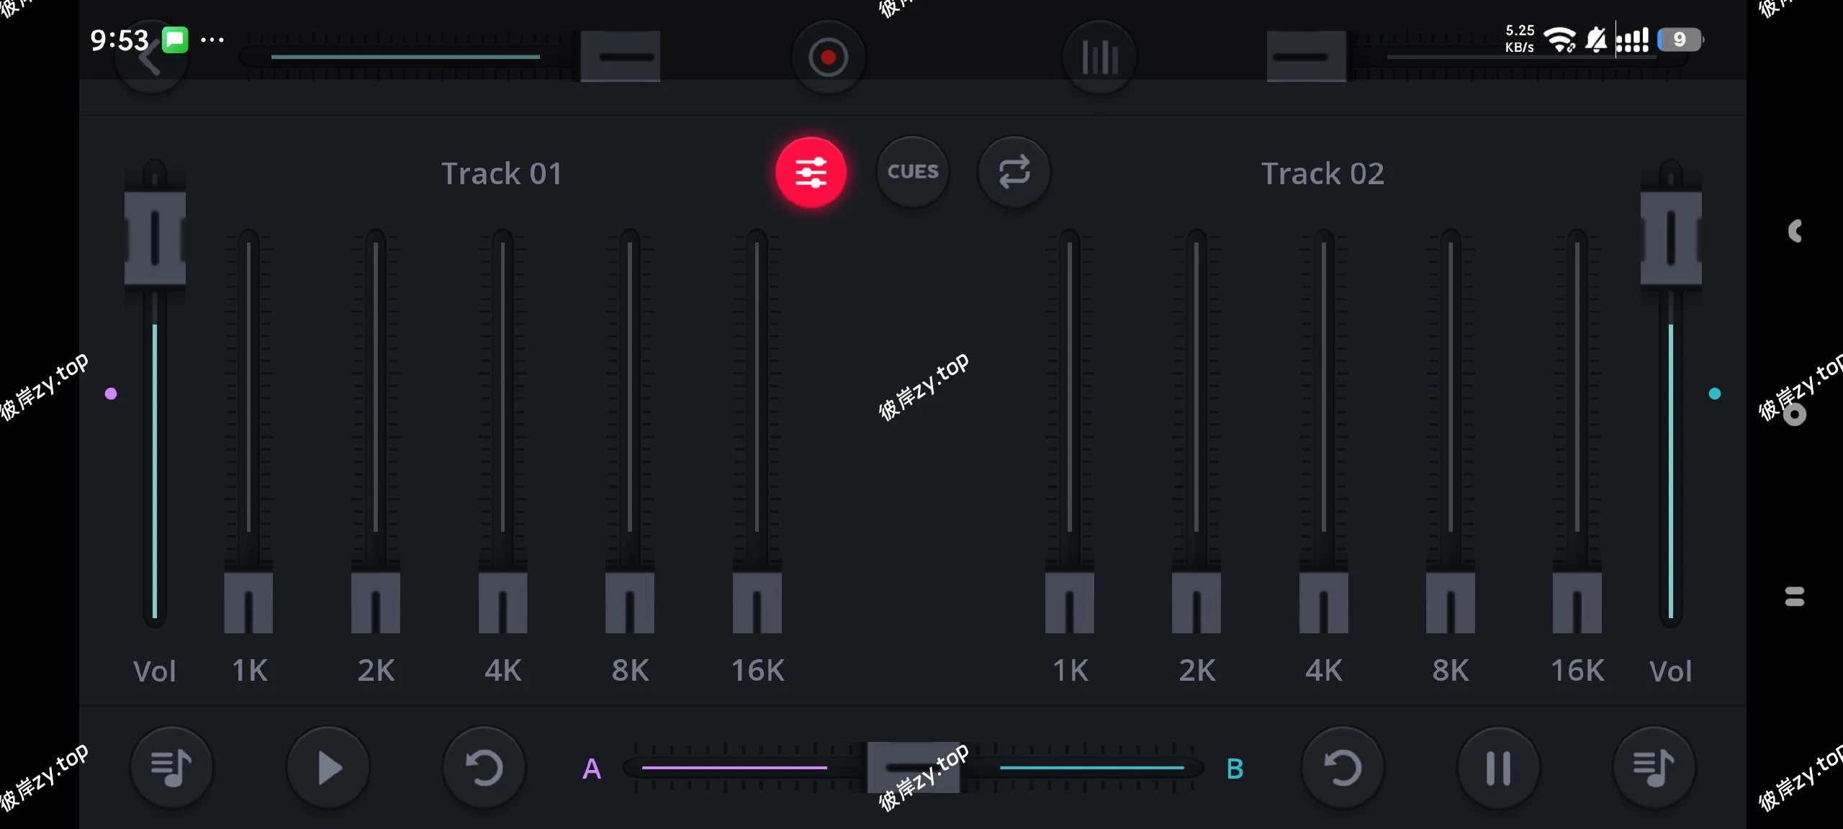
Task: Open the spectrum bars icon at top
Action: 1099,57
